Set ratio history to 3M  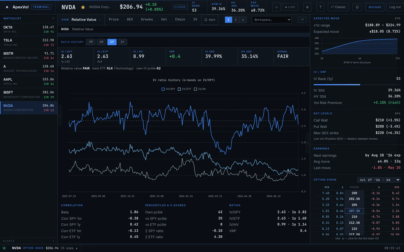pos(91,42)
